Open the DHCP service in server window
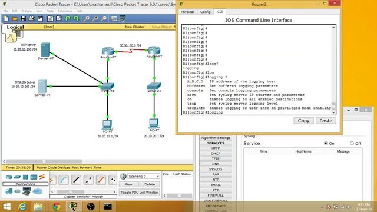Image resolution: width=377 pixels, height=212 pixels. click(216, 153)
